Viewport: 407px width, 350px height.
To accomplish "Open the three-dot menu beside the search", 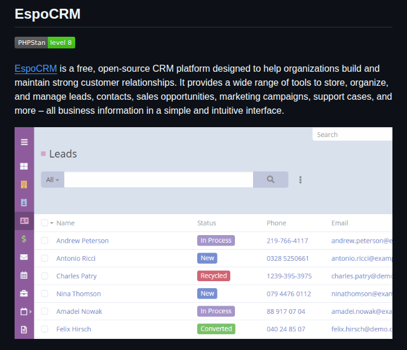I will tap(300, 180).
